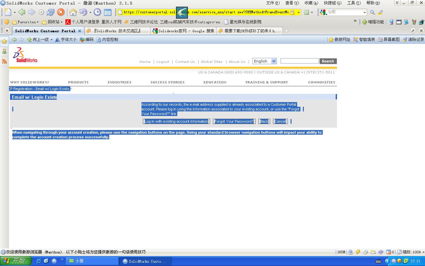
Task: Take a screenshot with 屏幕截图
Action: click(x=389, y=40)
